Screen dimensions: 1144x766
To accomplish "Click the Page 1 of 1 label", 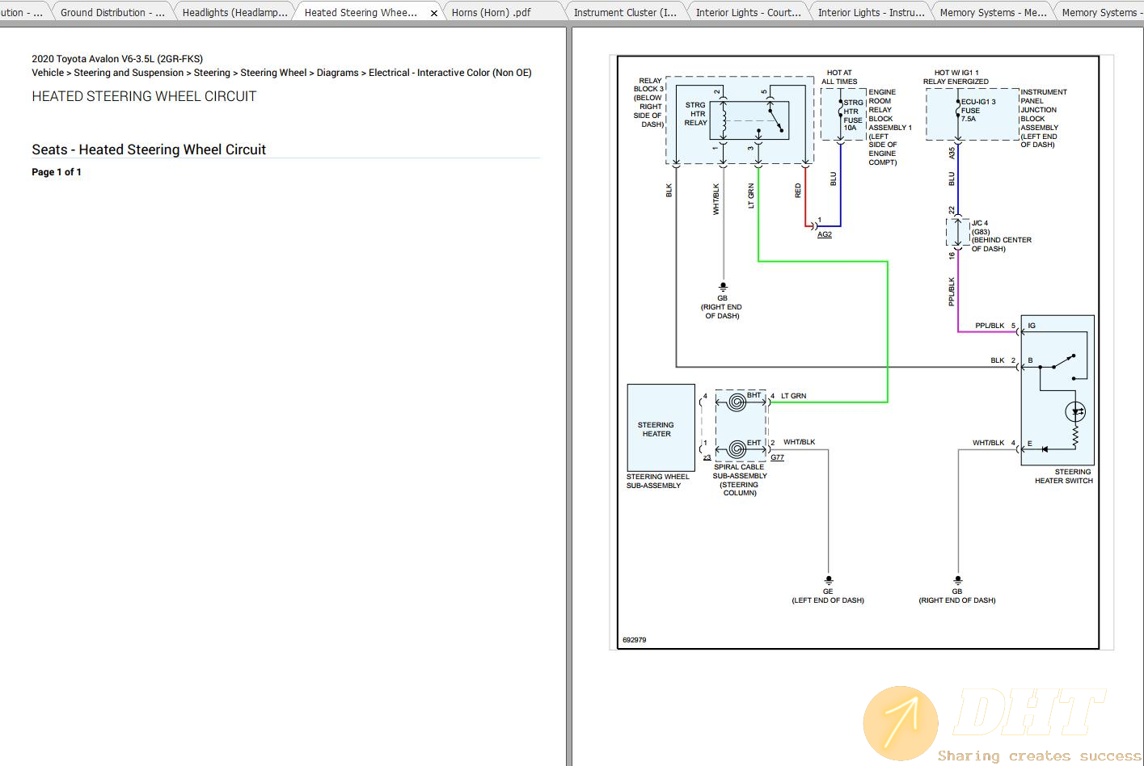I will 57,172.
